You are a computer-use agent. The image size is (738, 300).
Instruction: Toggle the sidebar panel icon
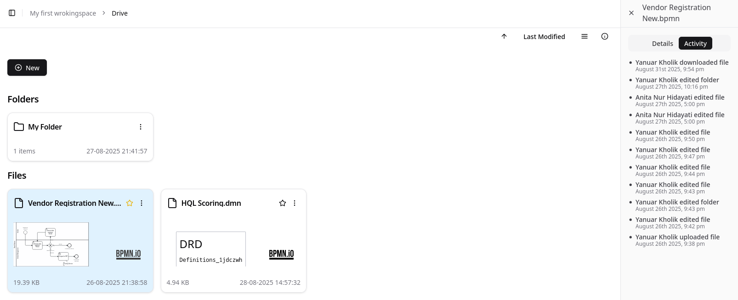click(12, 13)
